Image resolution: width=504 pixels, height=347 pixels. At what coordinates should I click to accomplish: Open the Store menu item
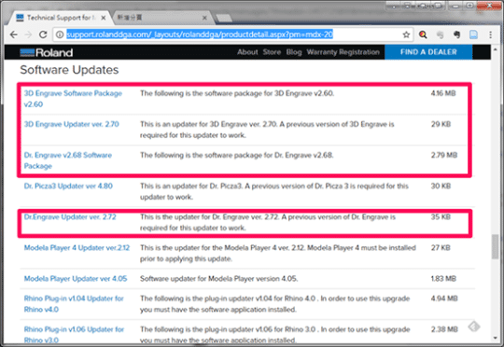[x=272, y=52]
